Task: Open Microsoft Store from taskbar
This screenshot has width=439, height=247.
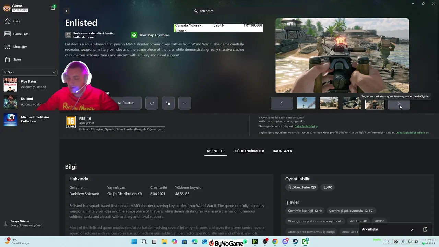Action: coord(185,242)
